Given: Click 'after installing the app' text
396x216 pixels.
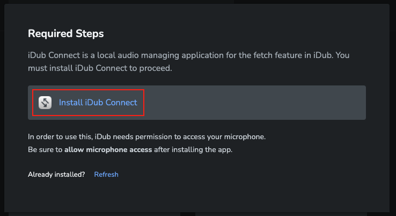Looking at the screenshot, I should coord(193,149).
